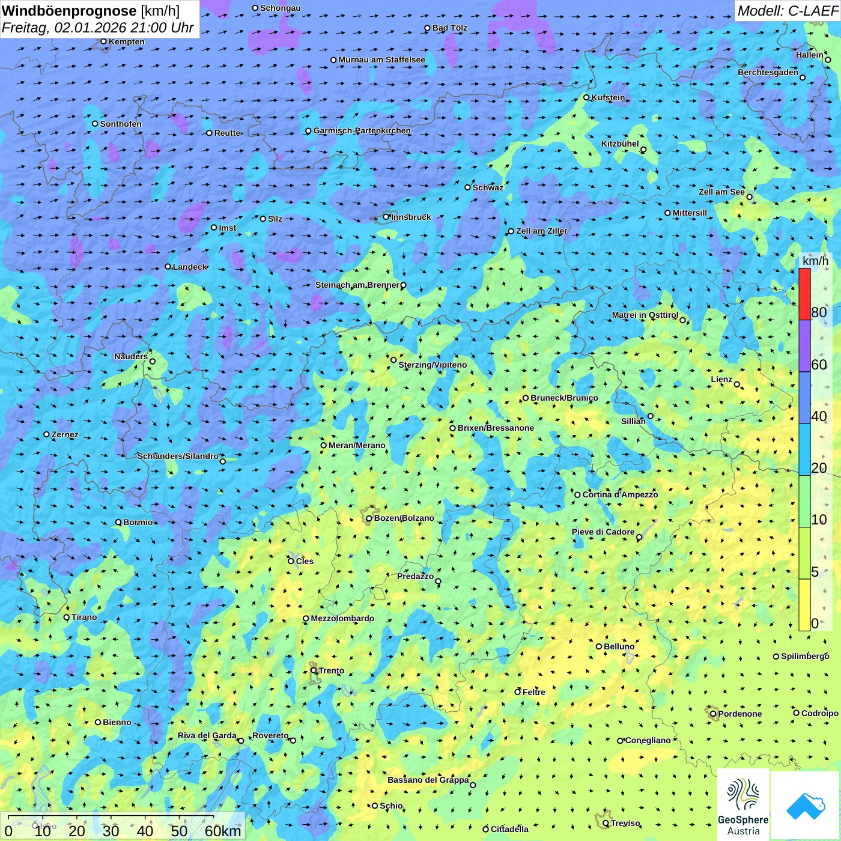Click the Riva del Garda label
The width and height of the screenshot is (841, 841).
tap(207, 735)
